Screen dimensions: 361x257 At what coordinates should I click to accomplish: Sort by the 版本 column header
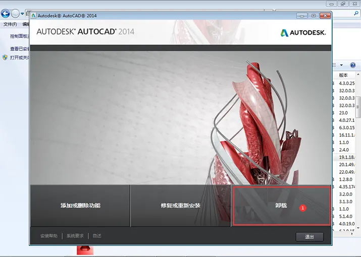343,75
